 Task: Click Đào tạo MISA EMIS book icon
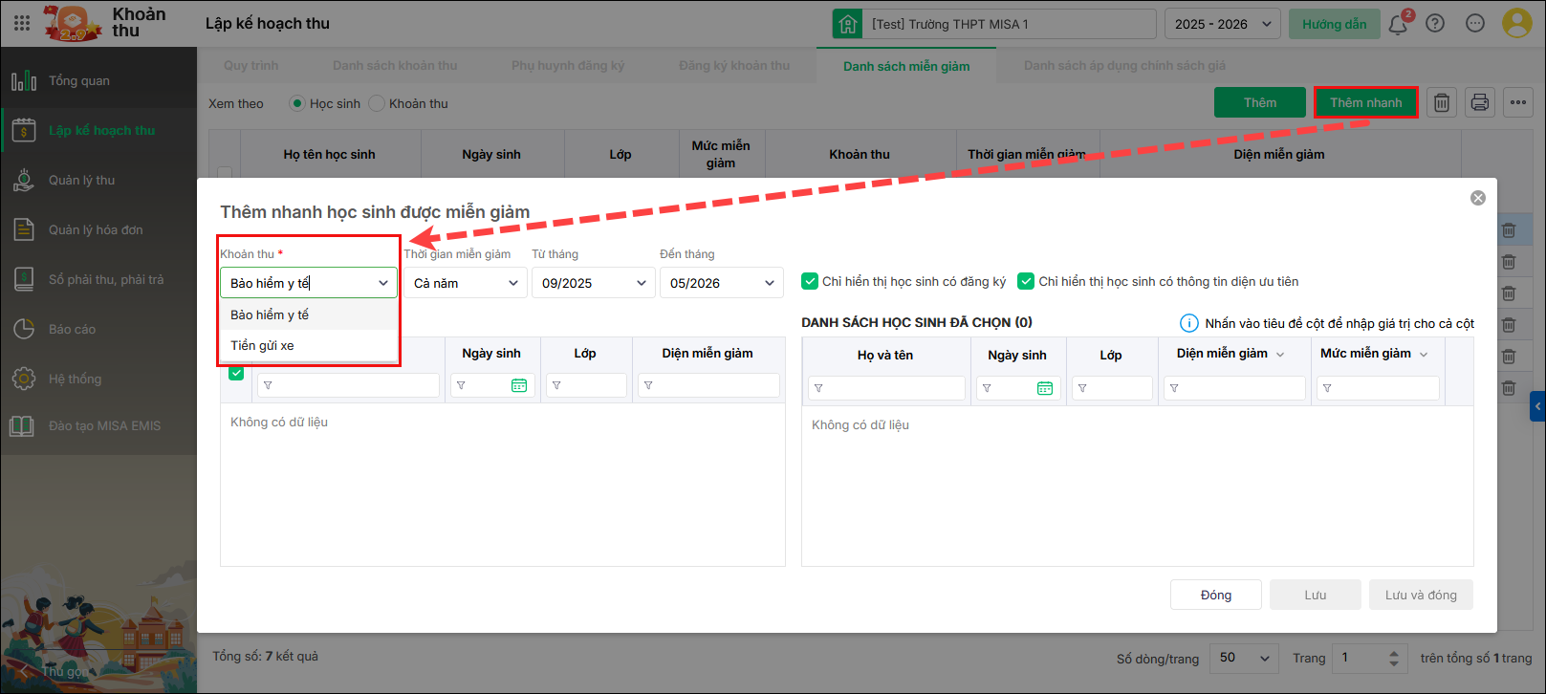click(22, 425)
